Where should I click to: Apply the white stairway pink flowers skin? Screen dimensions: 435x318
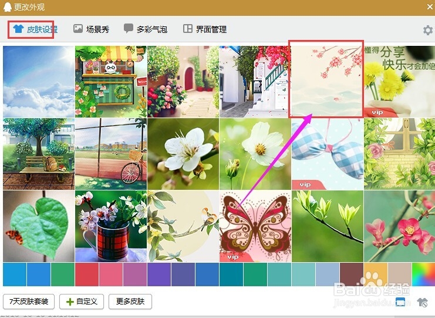[x=255, y=82]
